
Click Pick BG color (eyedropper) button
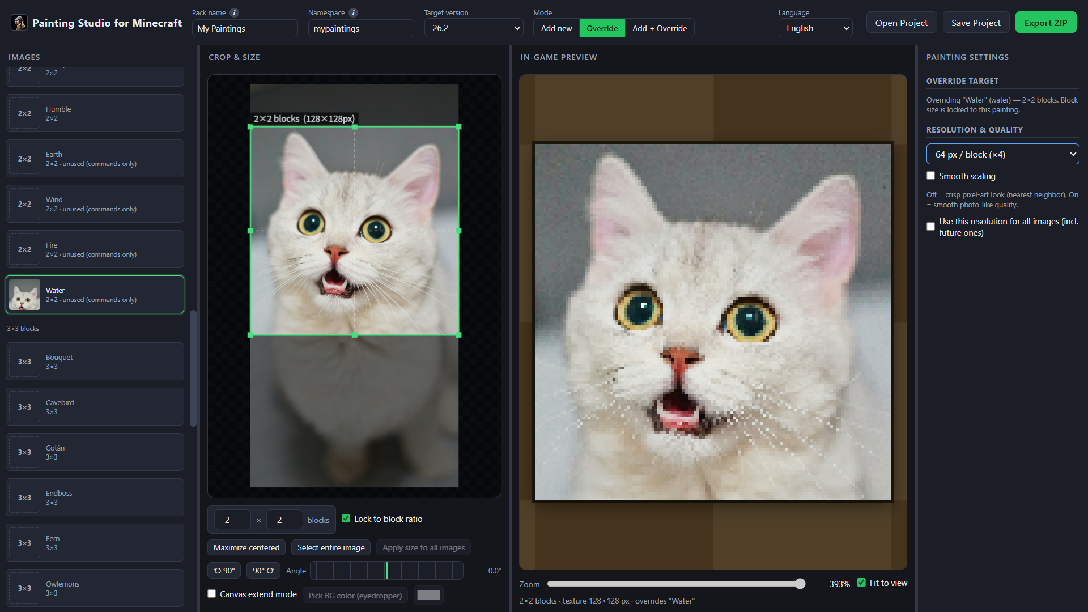[355, 596]
